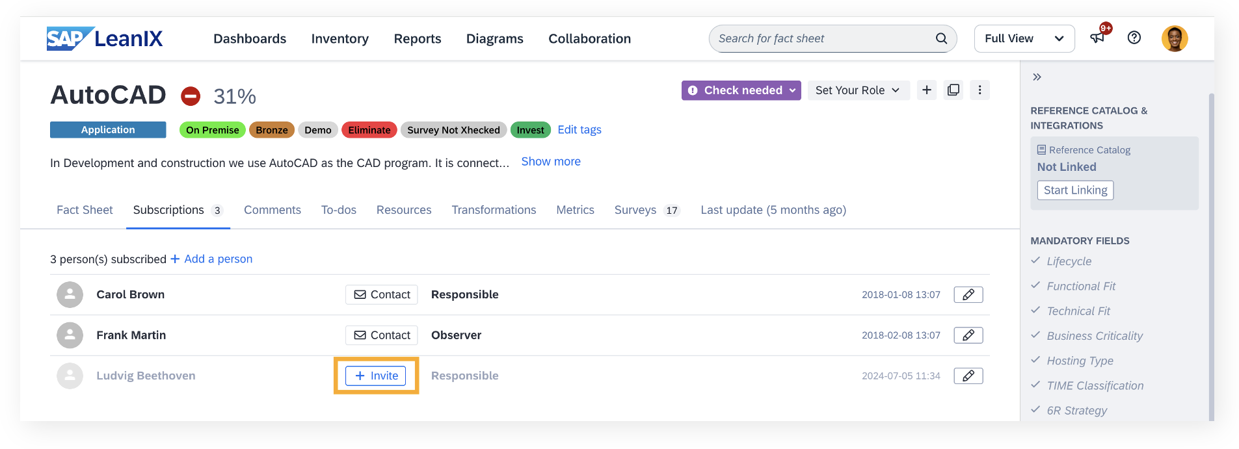Open the Full View dropdown
Image resolution: width=1239 pixels, height=449 pixels.
point(1024,38)
